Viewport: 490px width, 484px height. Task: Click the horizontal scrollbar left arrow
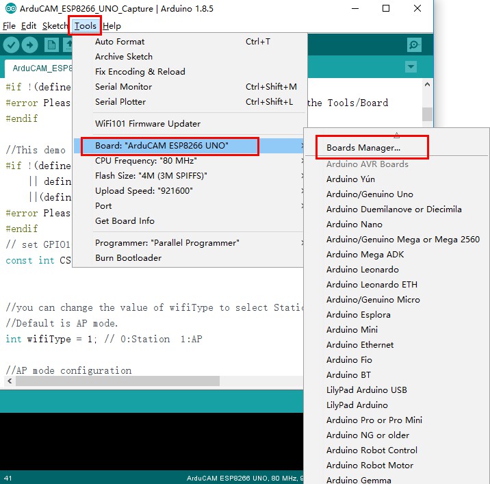10,381
